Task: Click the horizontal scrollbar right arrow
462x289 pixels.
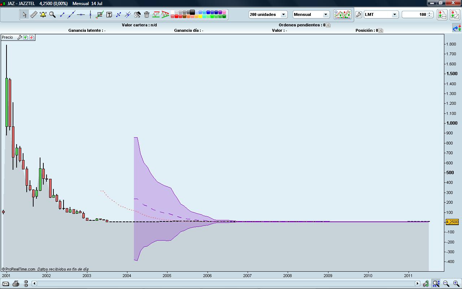Action: pyautogui.click(x=418, y=284)
